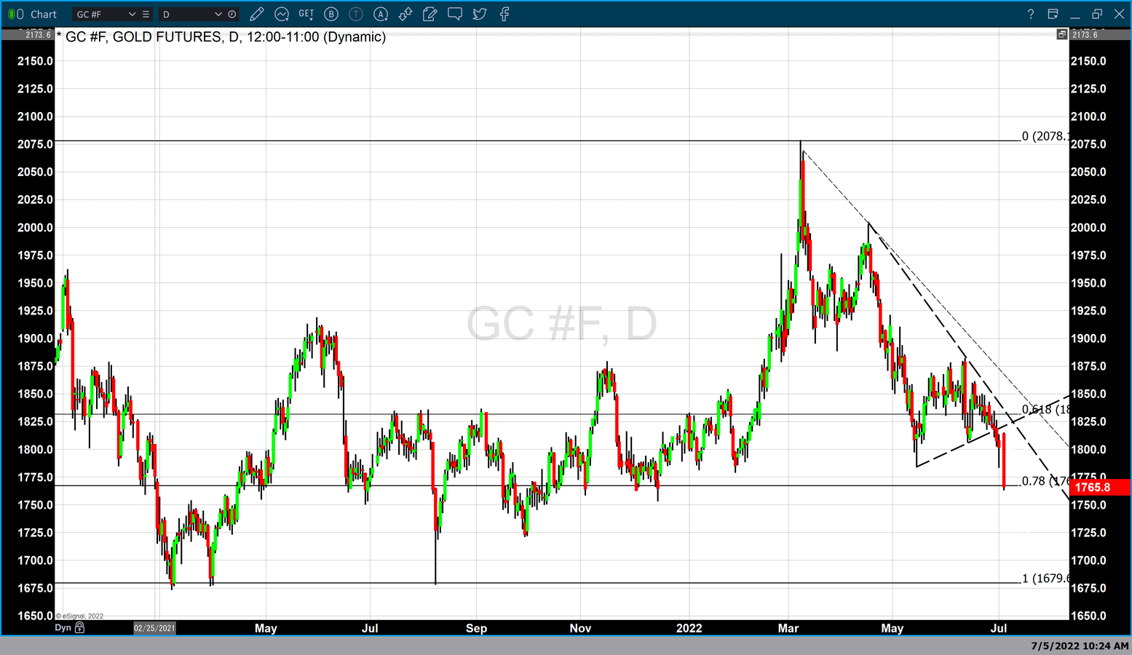
Task: Expand the D interval dropdown
Action: click(218, 14)
